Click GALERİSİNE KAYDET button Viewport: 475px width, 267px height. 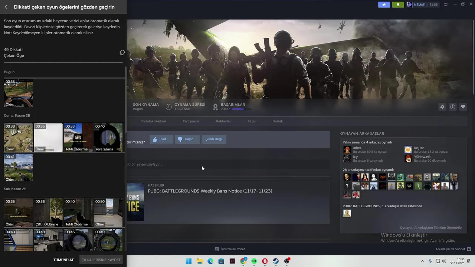pos(101,260)
